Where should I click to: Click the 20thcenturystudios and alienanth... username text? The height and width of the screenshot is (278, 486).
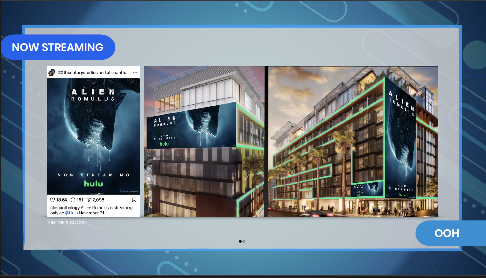(93, 72)
